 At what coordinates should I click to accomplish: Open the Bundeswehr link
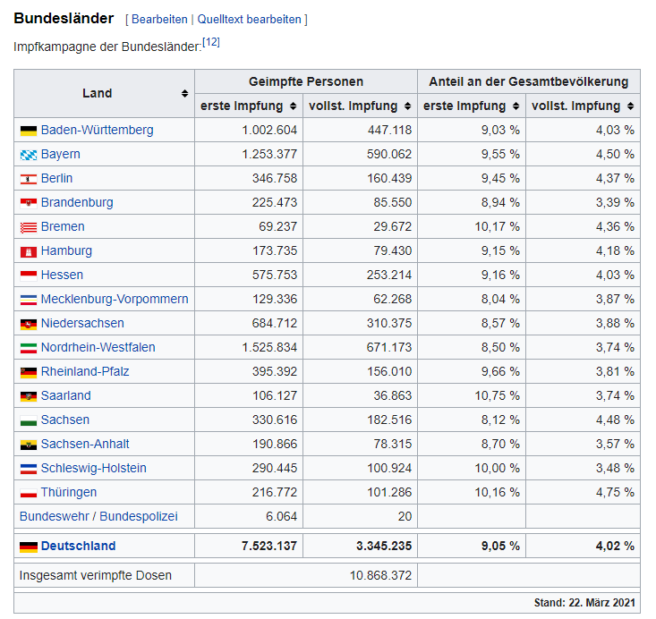coord(52,516)
